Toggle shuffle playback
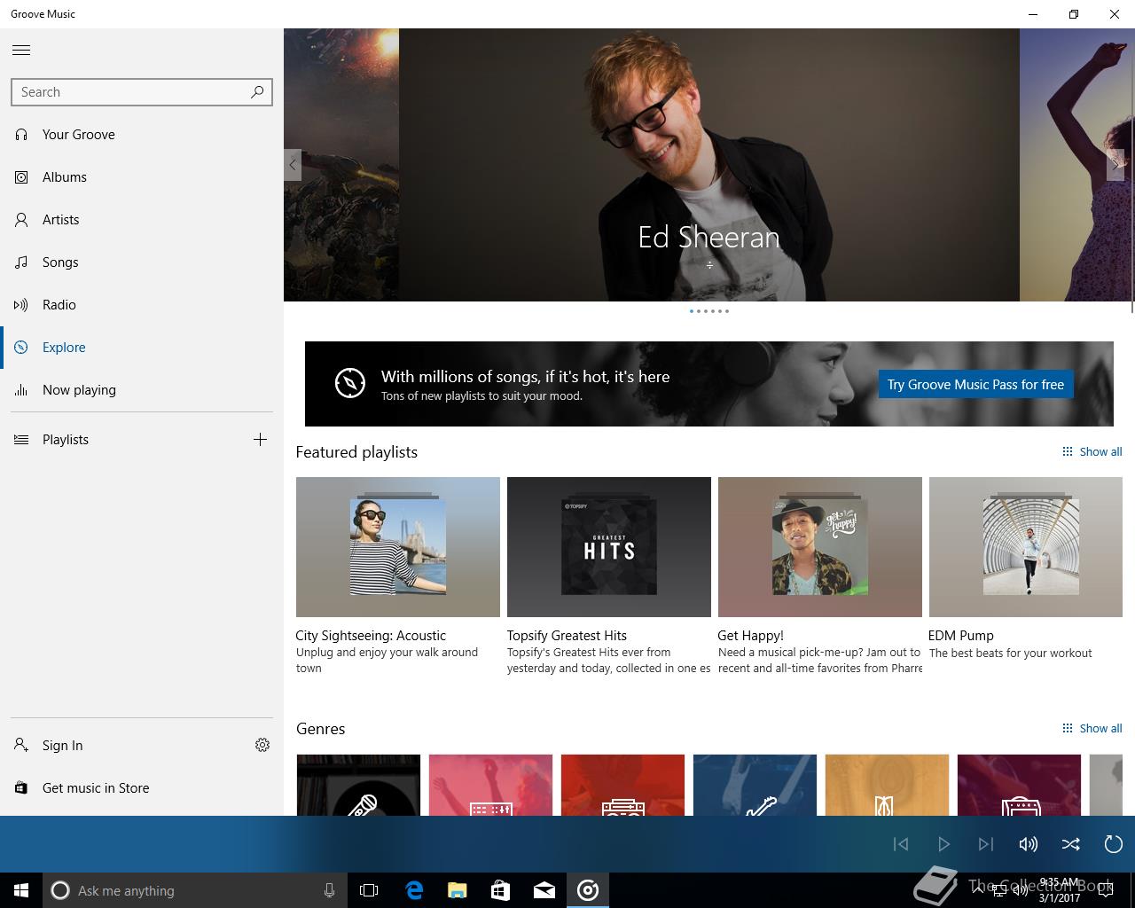Screen dimensions: 1135x908 (x=1071, y=844)
